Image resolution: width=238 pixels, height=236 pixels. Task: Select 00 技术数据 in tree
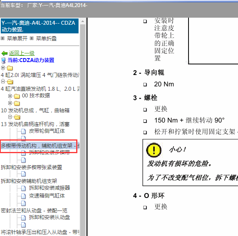36,95
